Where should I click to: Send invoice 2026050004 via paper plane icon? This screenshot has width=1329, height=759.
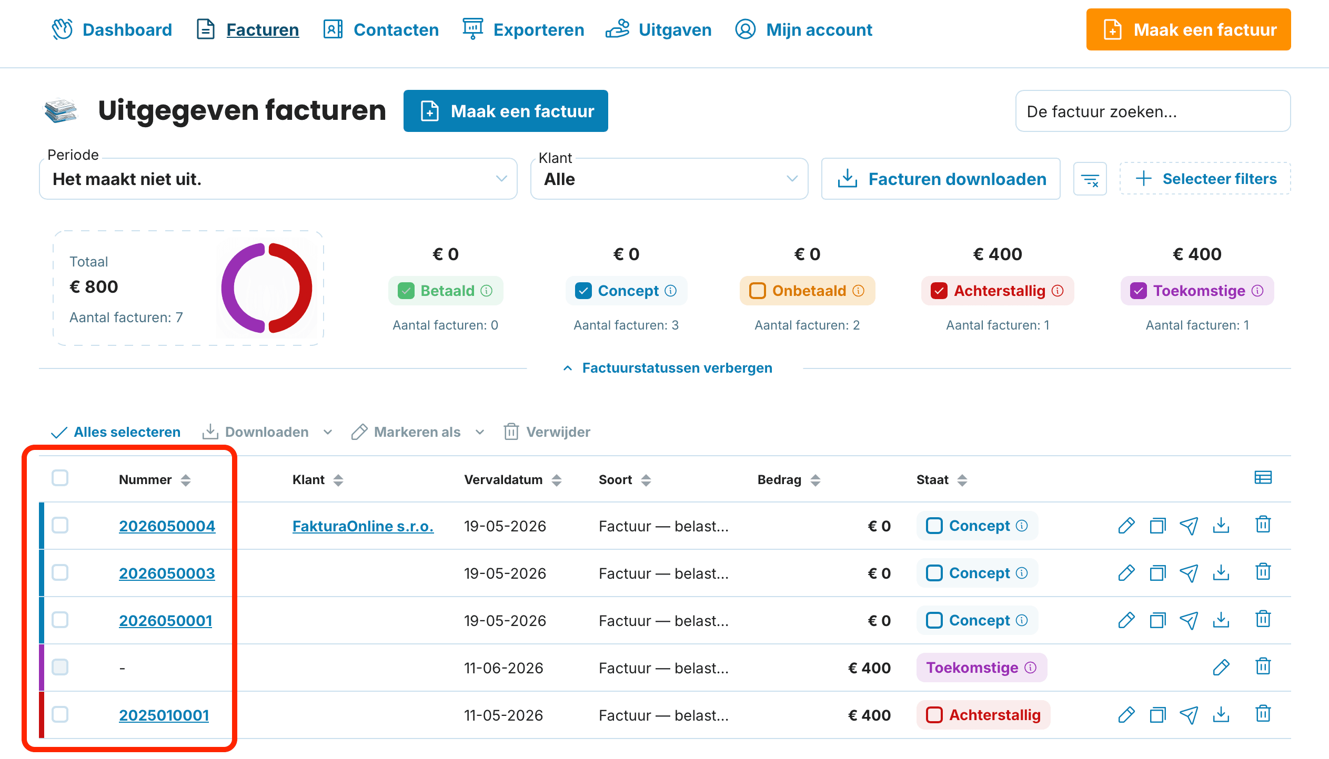[x=1189, y=526]
